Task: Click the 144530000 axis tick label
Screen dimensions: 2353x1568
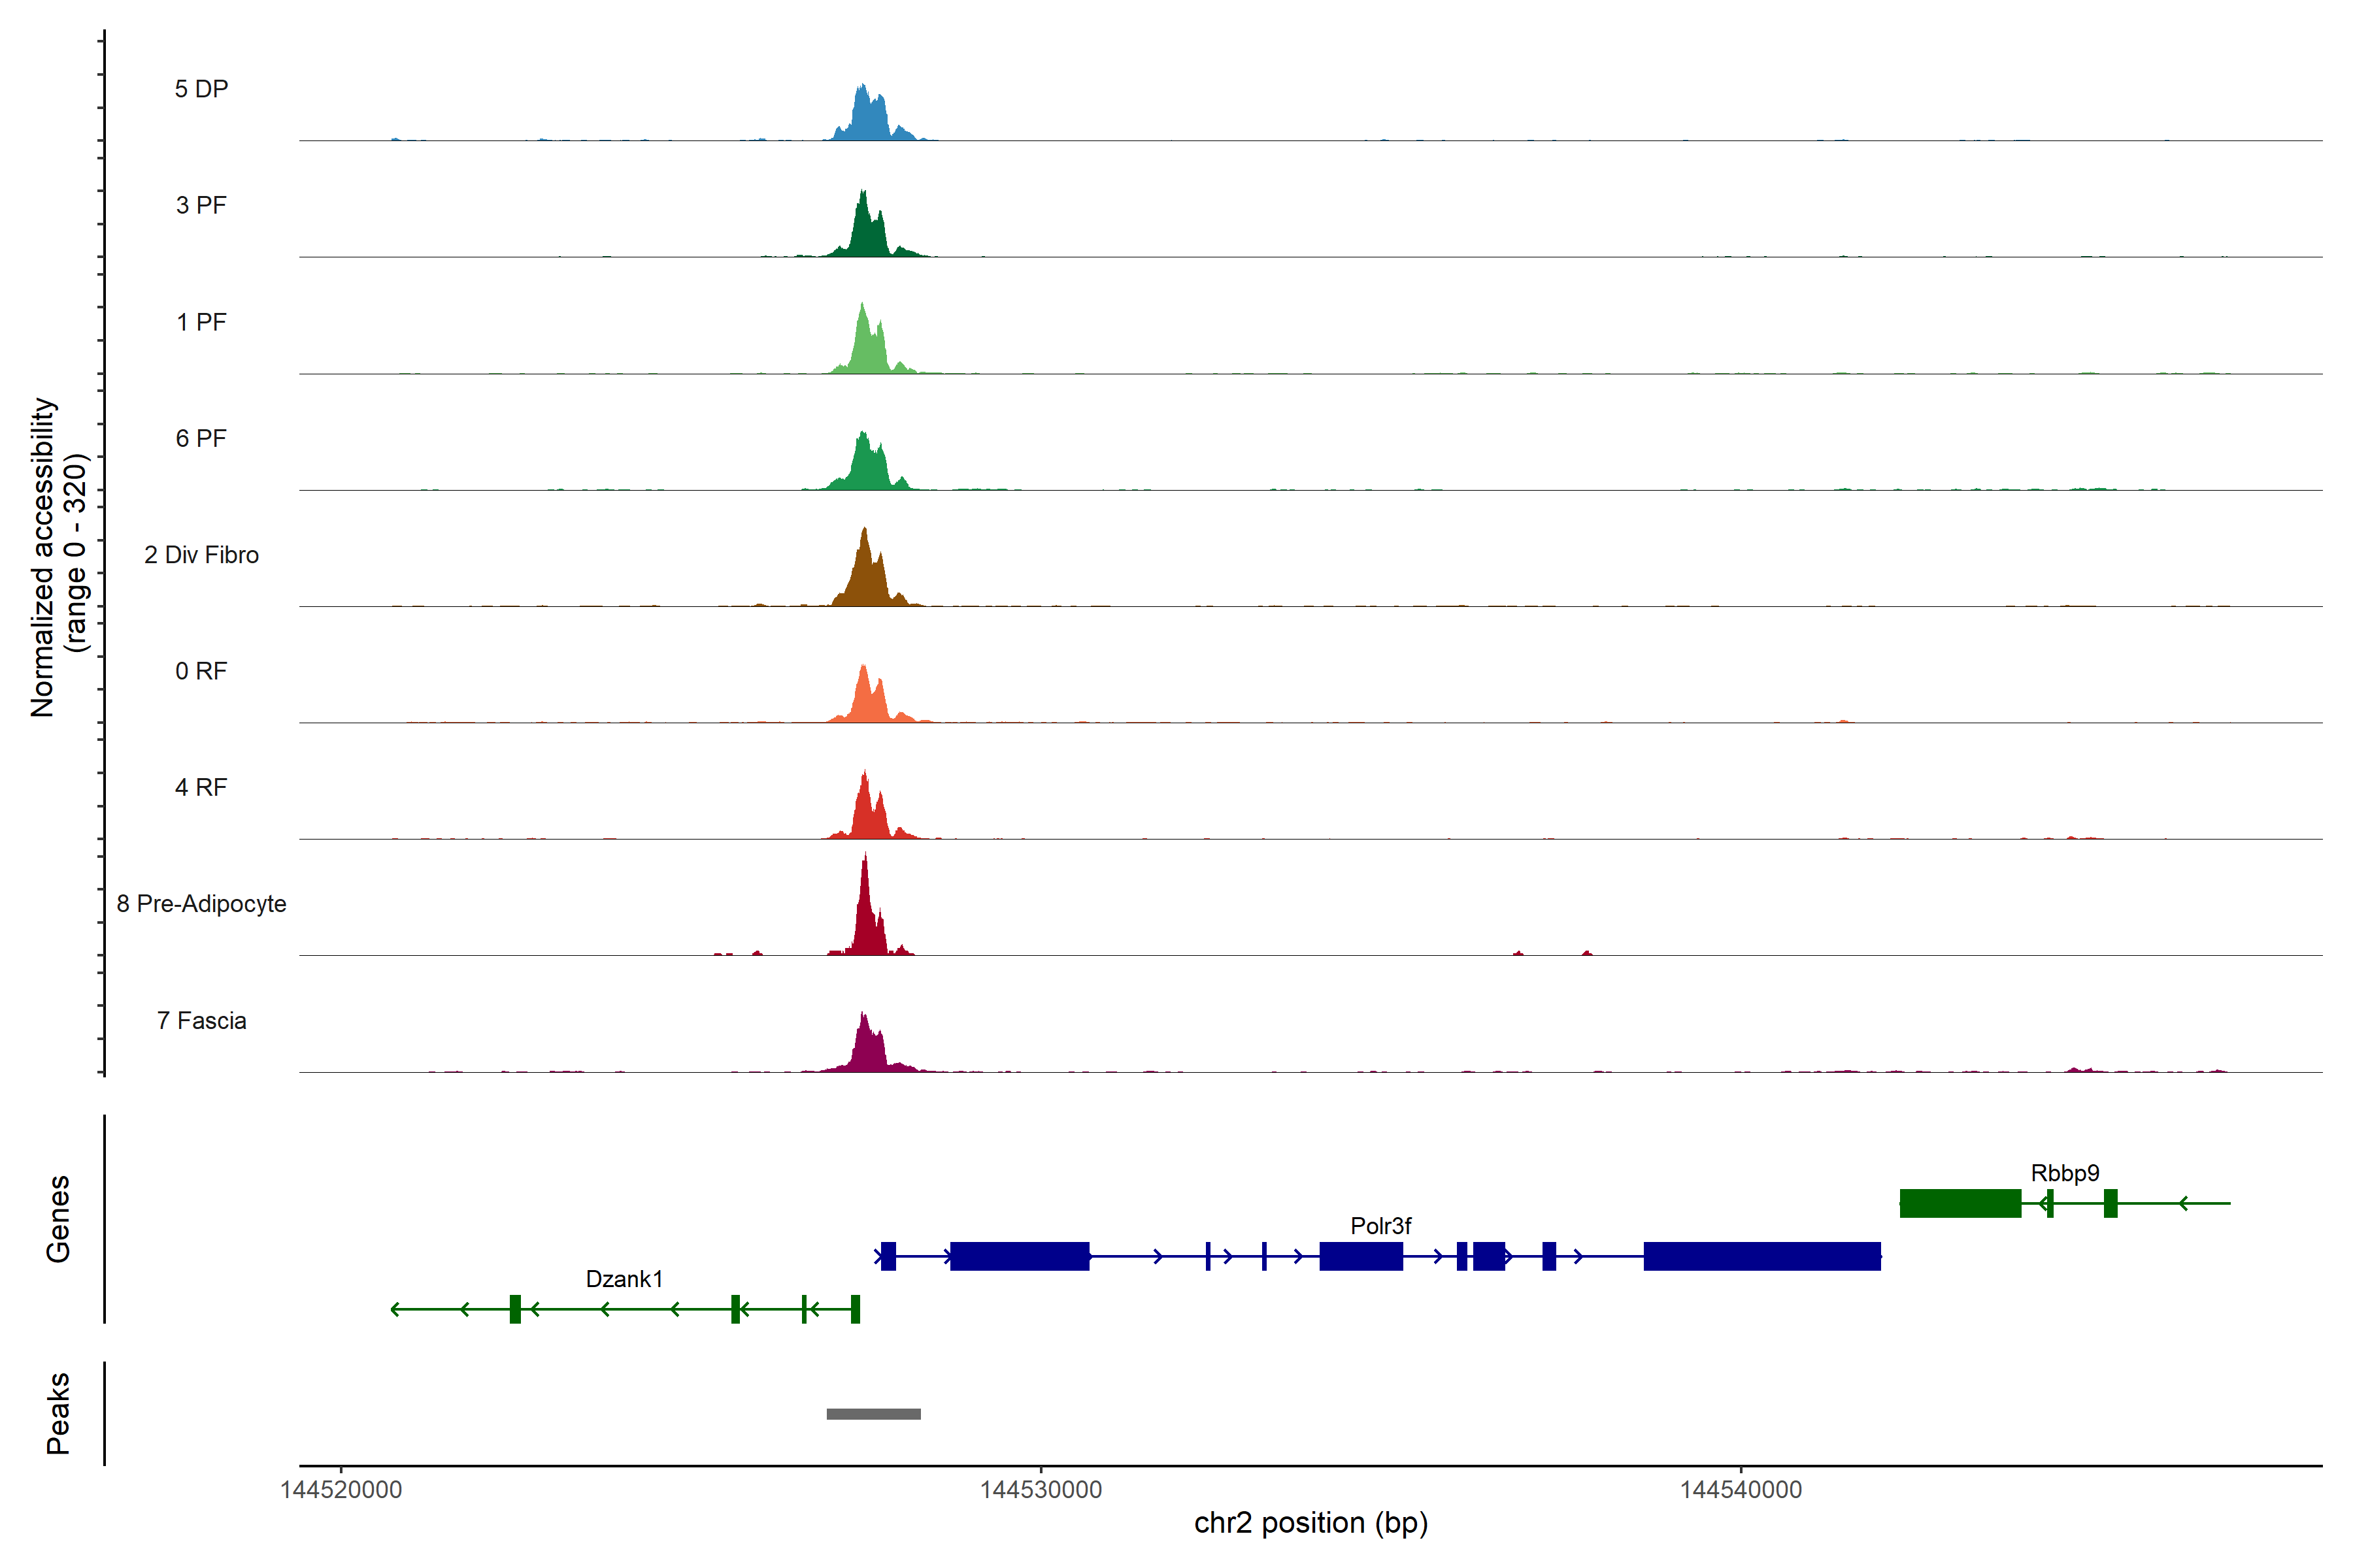Action: 1041,1490
